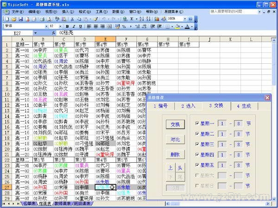
Task: Click the 上 button
Action: click(170, 167)
